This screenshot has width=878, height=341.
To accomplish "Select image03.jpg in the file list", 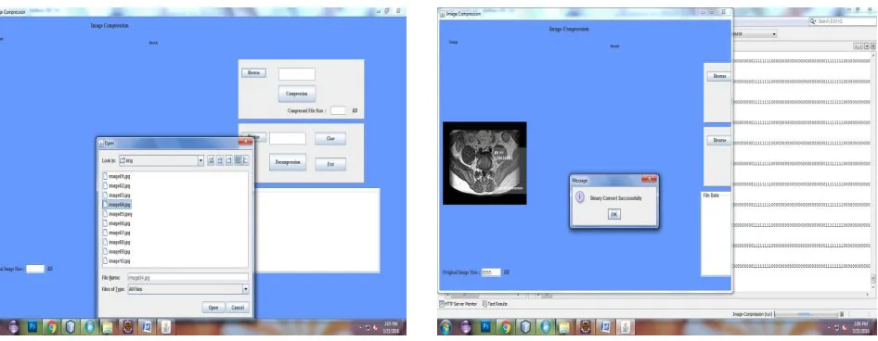I will coord(116,196).
